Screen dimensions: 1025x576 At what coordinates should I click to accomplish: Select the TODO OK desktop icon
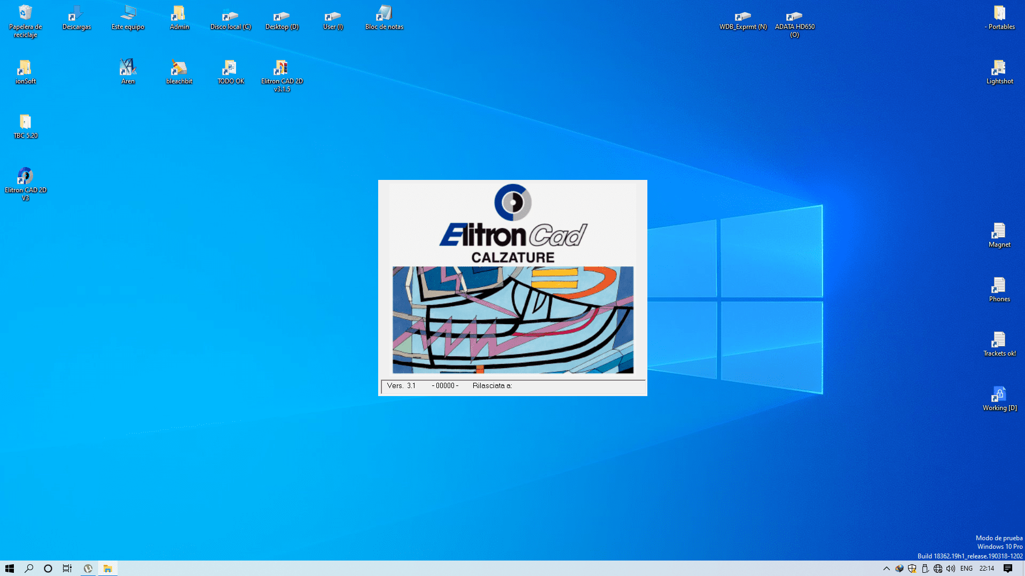[230, 68]
